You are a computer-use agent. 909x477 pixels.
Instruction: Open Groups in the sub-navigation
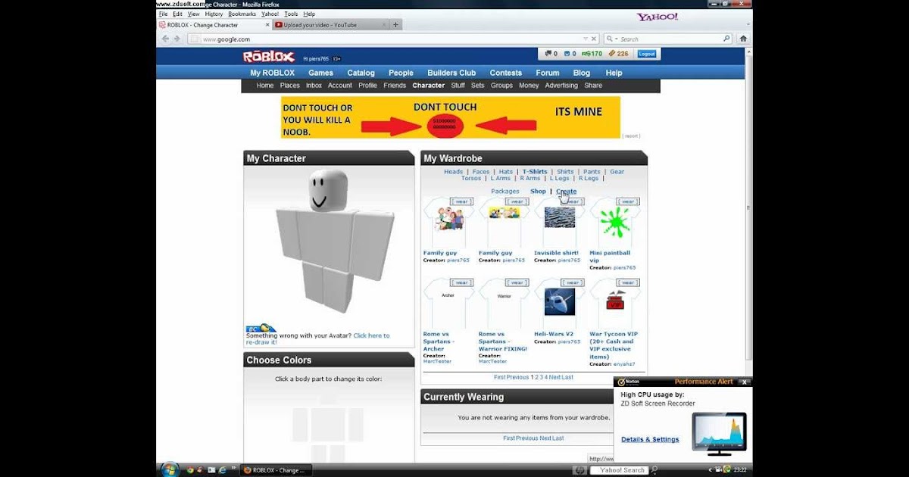(501, 86)
